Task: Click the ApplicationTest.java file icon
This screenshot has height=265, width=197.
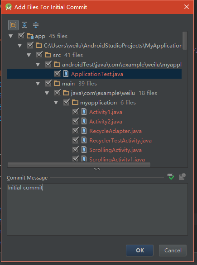Action: click(66, 74)
